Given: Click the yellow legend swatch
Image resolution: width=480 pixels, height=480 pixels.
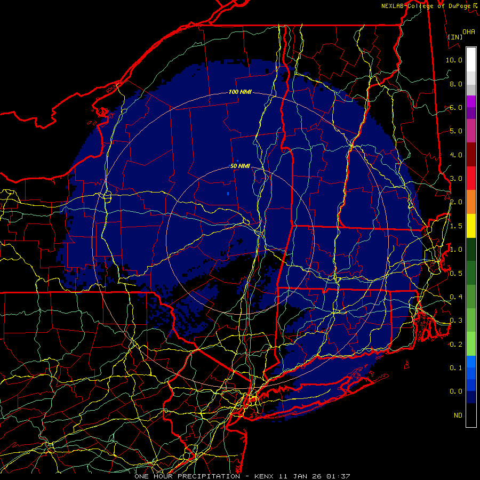Looking at the screenshot, I should (x=471, y=226).
